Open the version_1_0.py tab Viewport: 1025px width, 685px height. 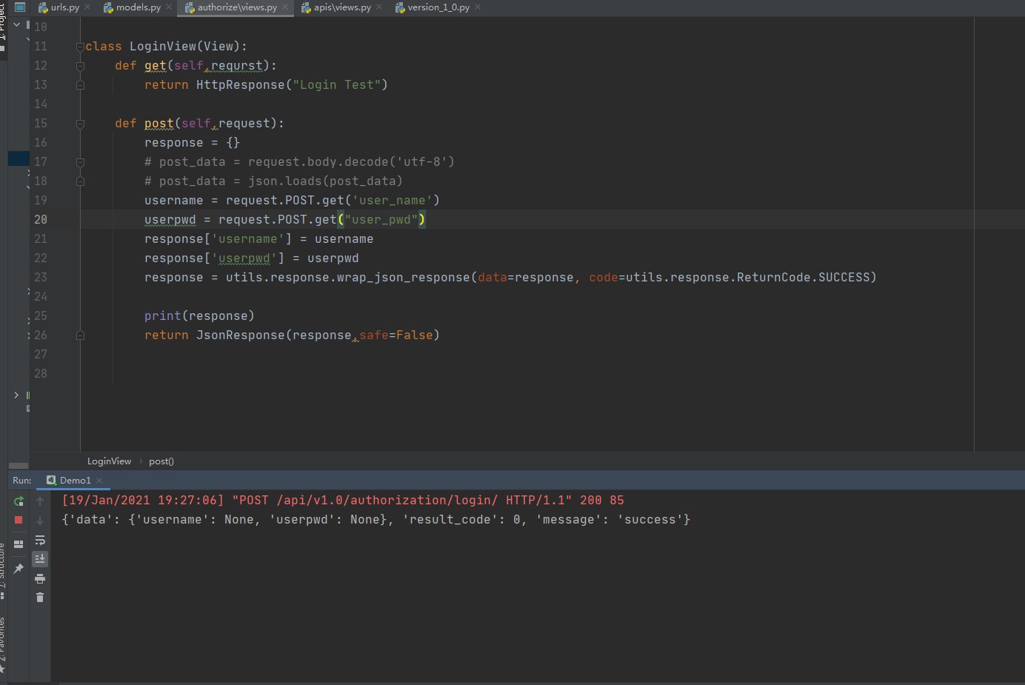(x=438, y=7)
